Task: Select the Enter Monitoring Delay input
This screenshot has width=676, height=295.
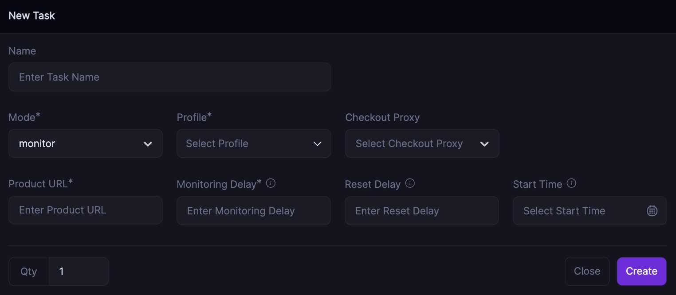Action: point(253,211)
